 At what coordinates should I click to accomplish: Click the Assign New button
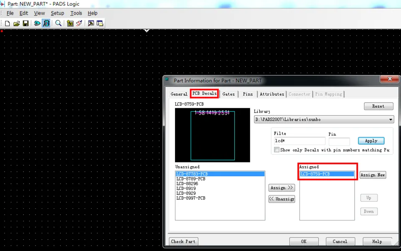[x=373, y=175]
